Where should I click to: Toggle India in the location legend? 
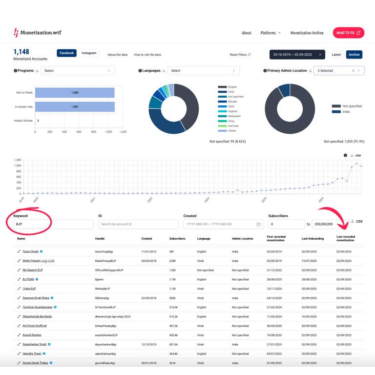pos(341,112)
